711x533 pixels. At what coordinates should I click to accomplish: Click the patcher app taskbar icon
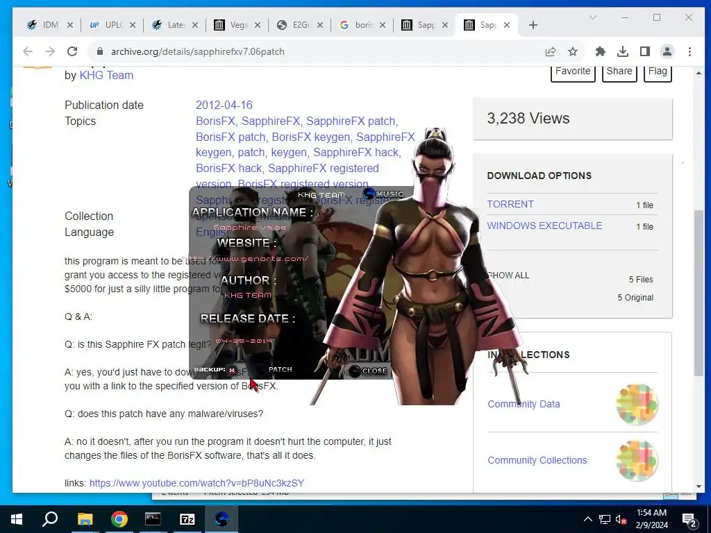point(221,519)
